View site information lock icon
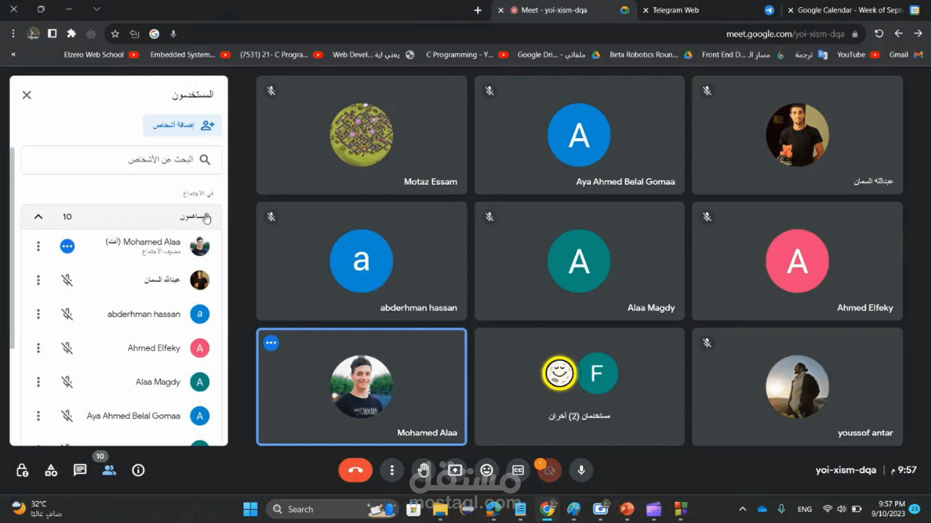The width and height of the screenshot is (931, 523). click(855, 34)
